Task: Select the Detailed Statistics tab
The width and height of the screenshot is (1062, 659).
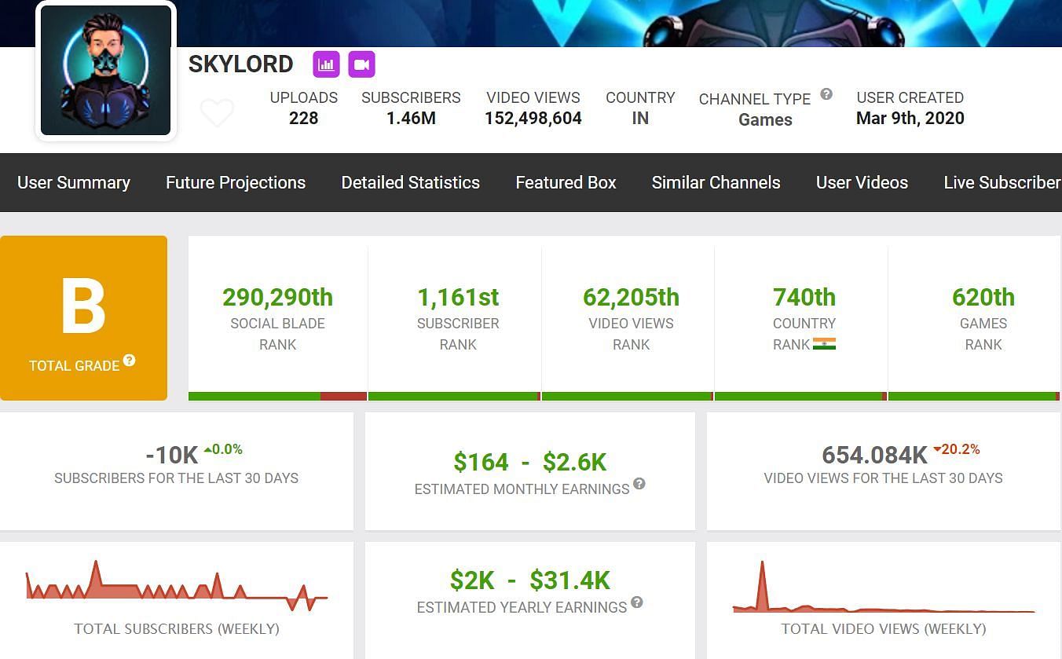Action: [410, 182]
